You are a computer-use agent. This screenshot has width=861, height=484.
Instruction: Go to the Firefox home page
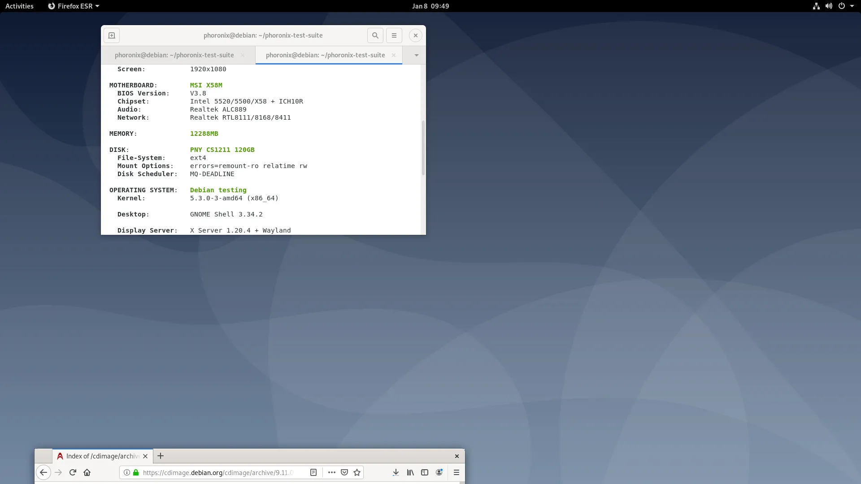coord(87,472)
